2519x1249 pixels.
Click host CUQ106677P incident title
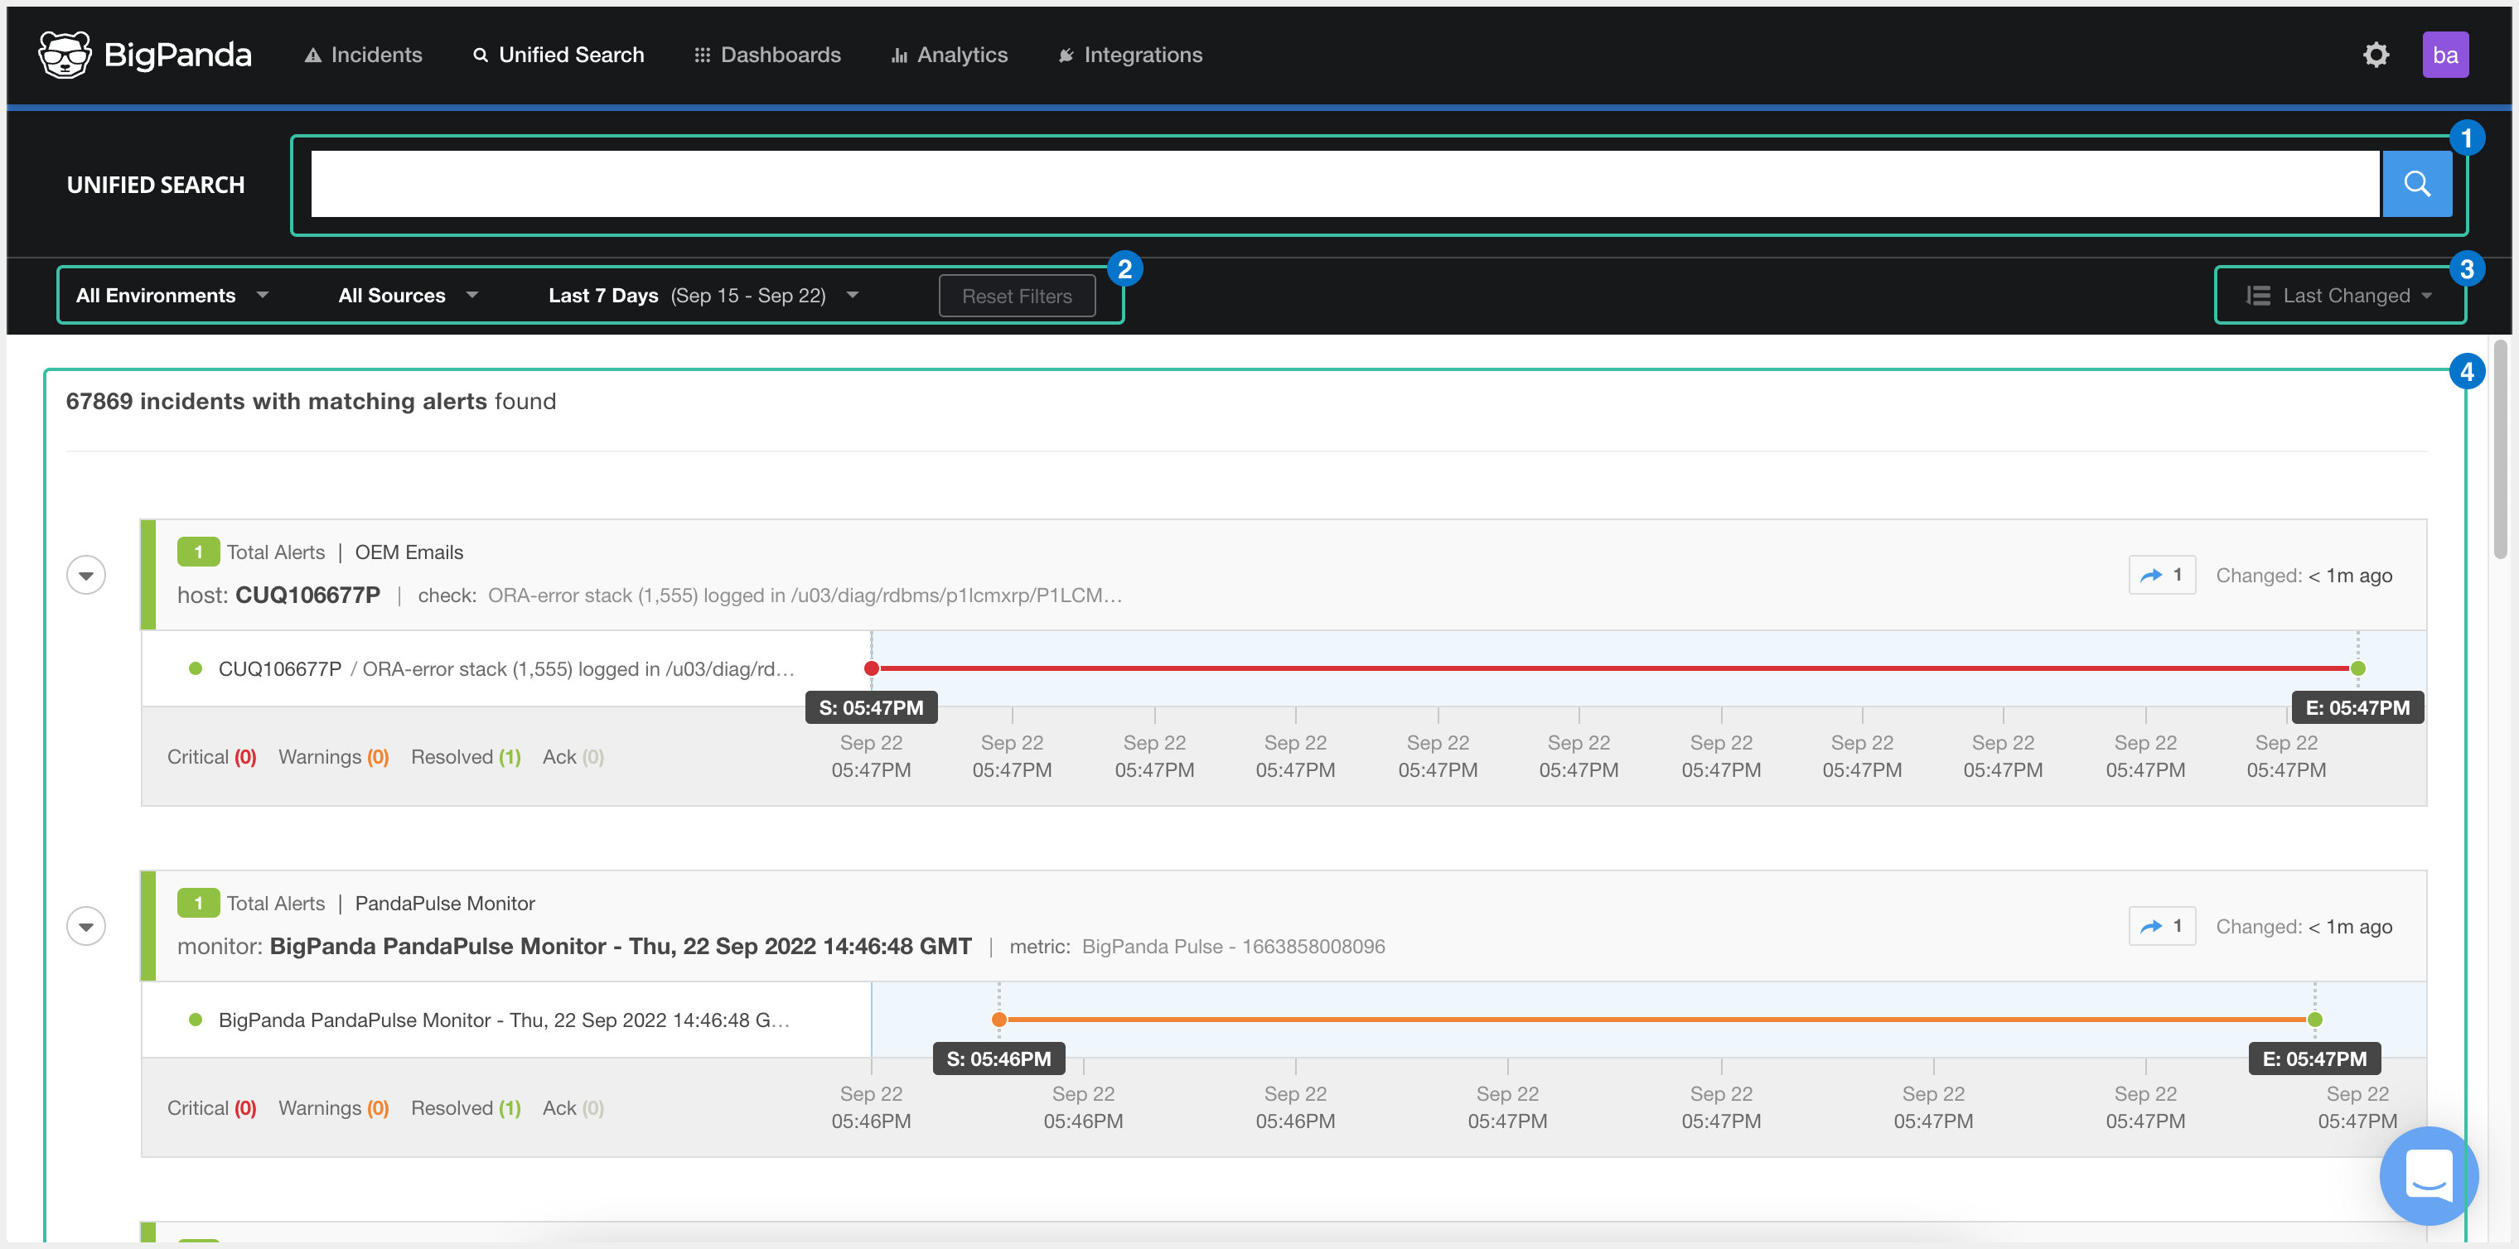click(x=307, y=596)
